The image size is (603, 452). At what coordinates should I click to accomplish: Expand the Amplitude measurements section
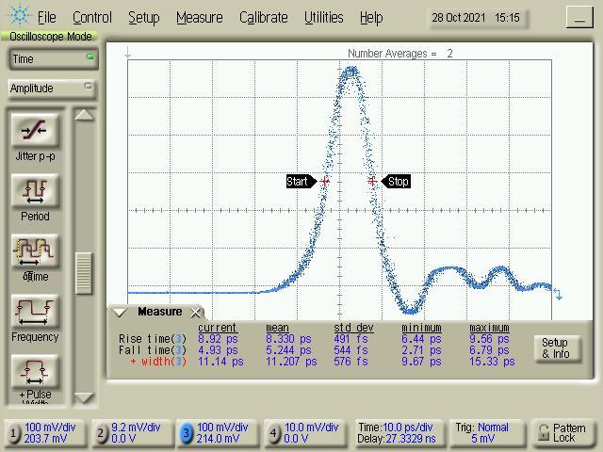tap(51, 89)
